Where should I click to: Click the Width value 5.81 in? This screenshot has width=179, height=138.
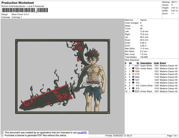point(175,11)
